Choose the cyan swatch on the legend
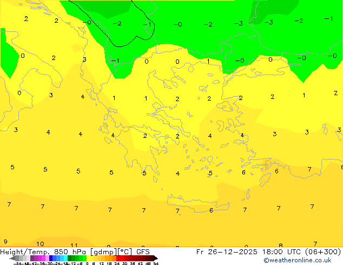Screen dimensions: 343x265 [65, 258]
